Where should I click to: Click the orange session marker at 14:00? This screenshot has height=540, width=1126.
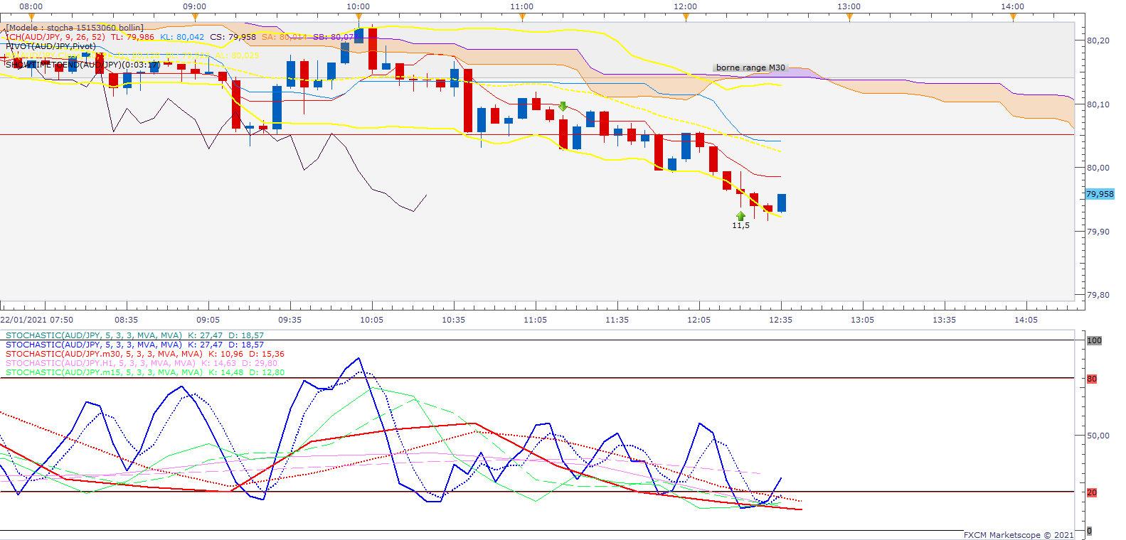click(x=1013, y=17)
